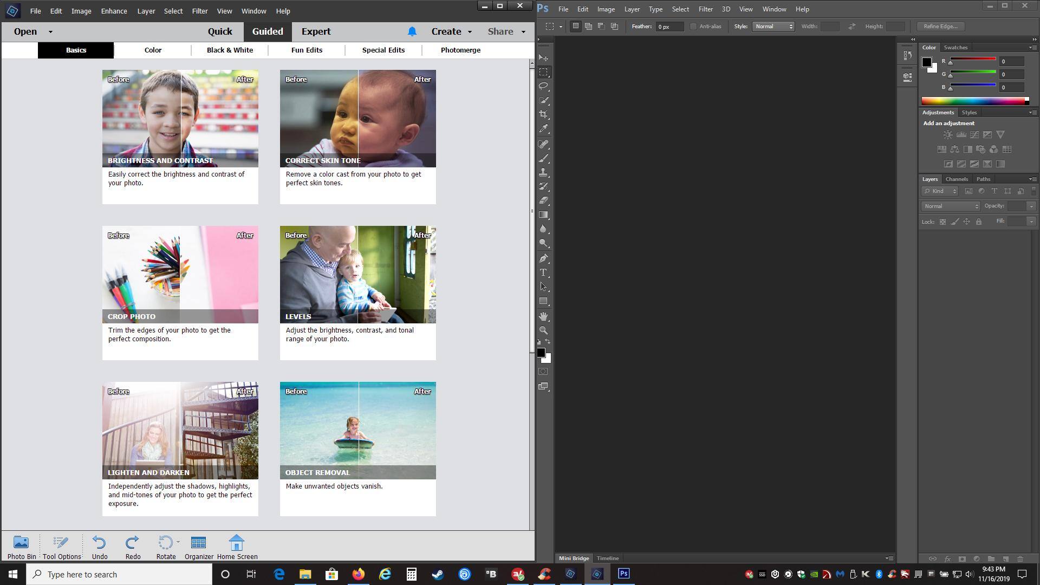Click the notifications bell icon
The image size is (1040, 585).
tap(412, 31)
